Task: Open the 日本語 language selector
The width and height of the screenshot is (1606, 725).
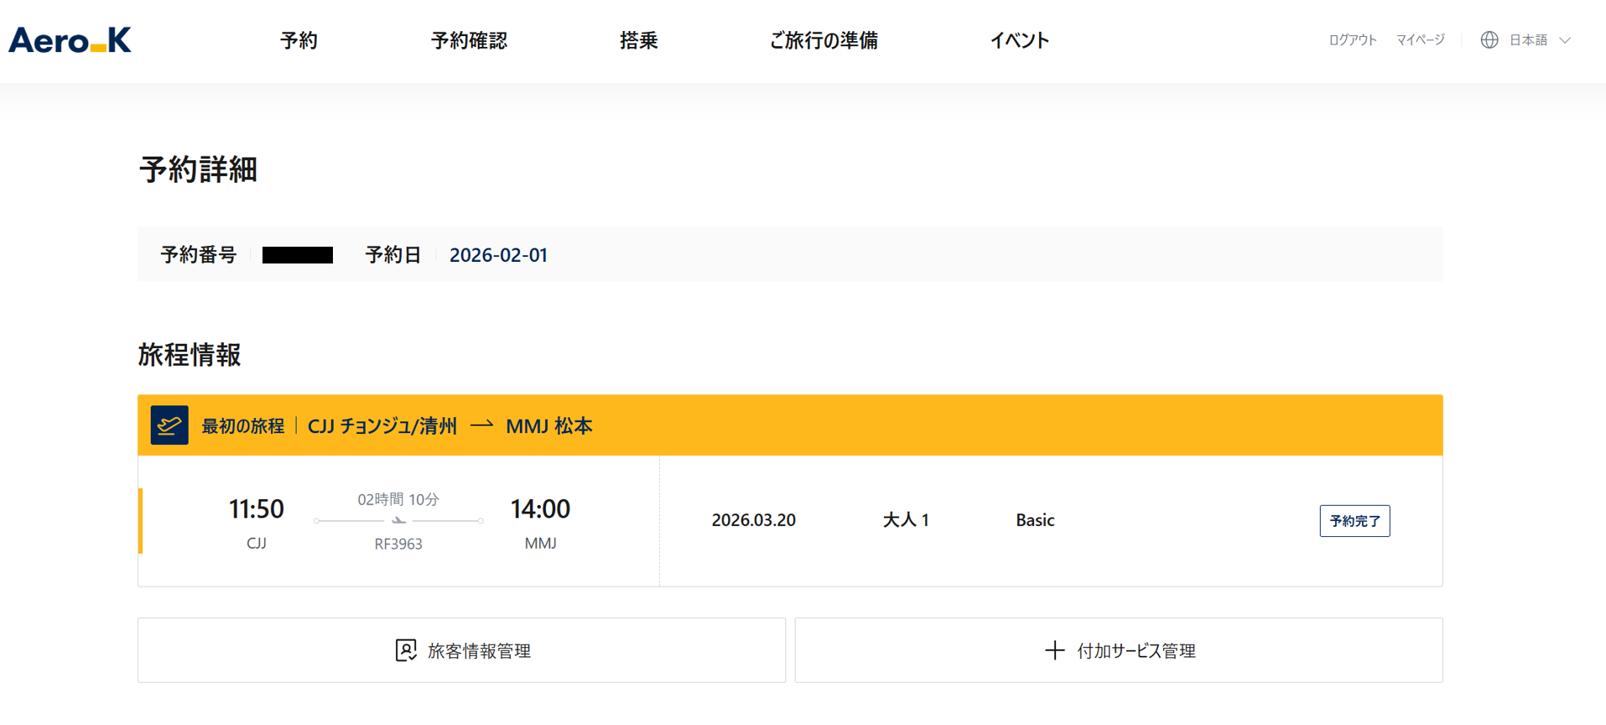Action: [1528, 40]
